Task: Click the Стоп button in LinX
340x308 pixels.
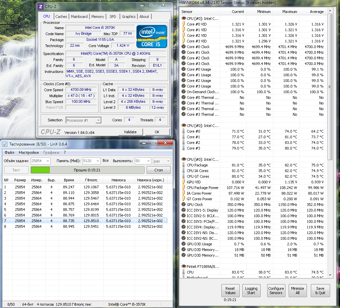Action: tap(159, 170)
